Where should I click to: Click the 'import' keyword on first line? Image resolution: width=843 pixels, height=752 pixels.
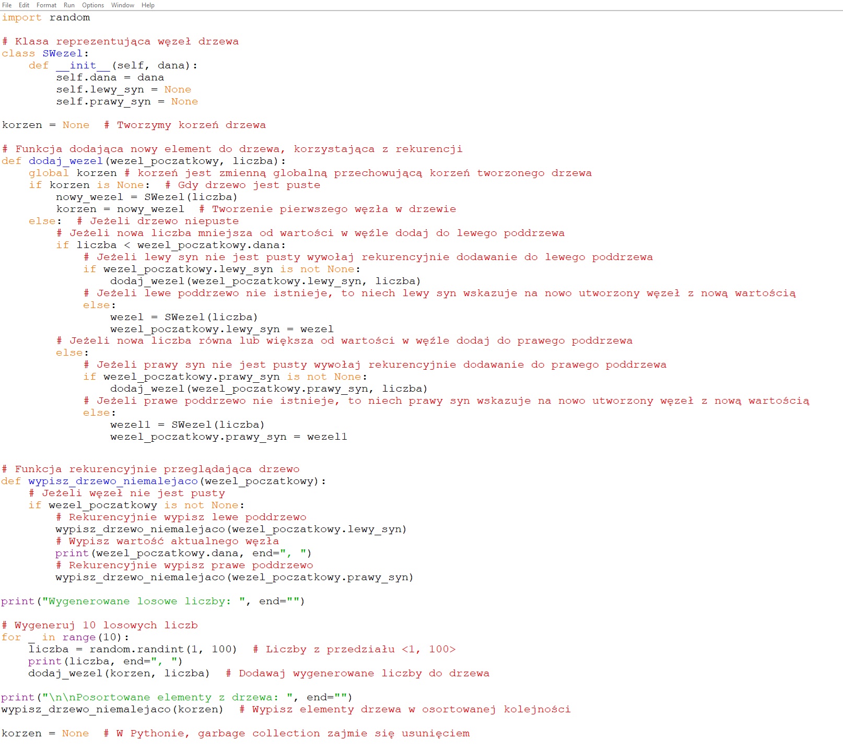point(21,18)
